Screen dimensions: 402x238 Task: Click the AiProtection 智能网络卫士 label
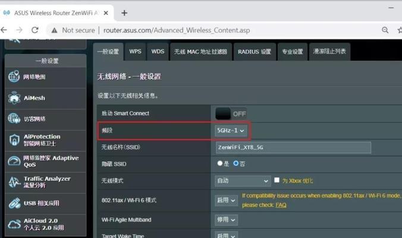pyautogui.click(x=42, y=140)
